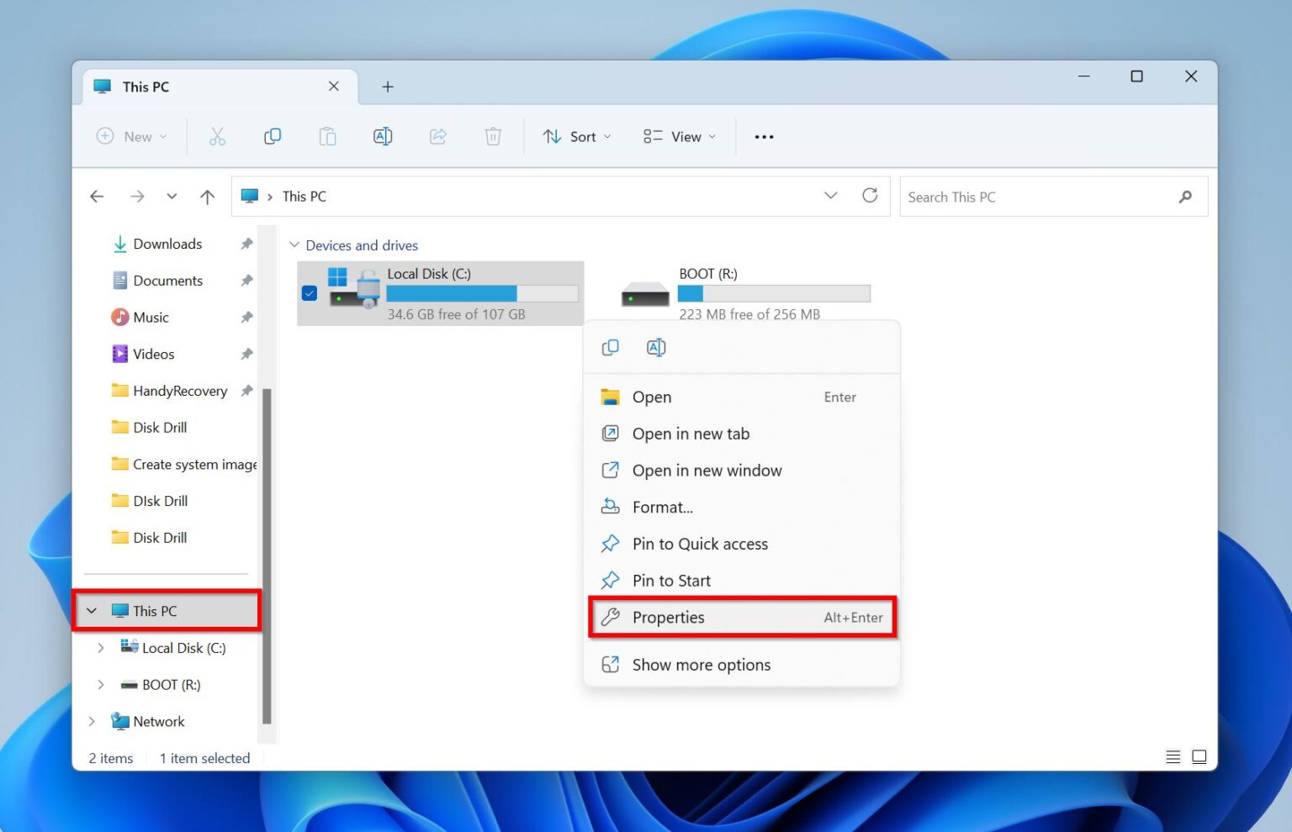Screen dimensions: 1292x832
Task: Collapse the Devices and drives section
Action: (294, 245)
